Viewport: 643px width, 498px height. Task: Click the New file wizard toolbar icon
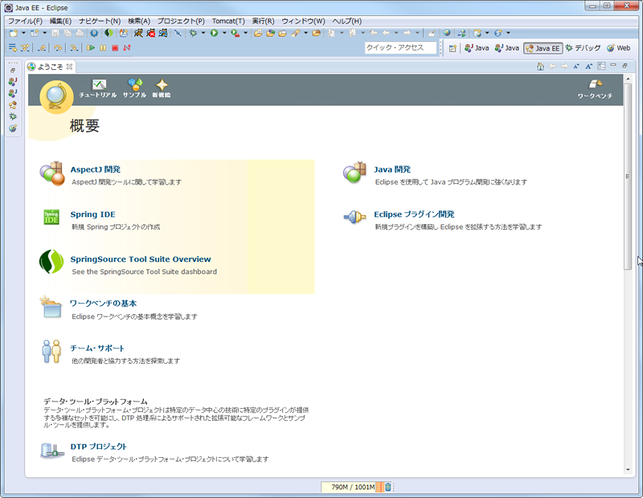(14, 33)
